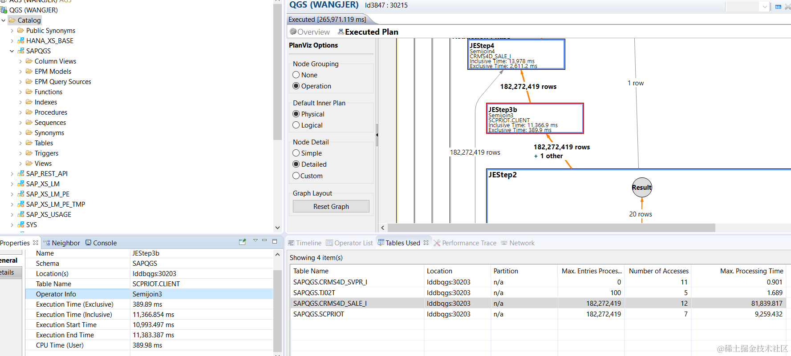Click the Views folder icon

(29, 163)
